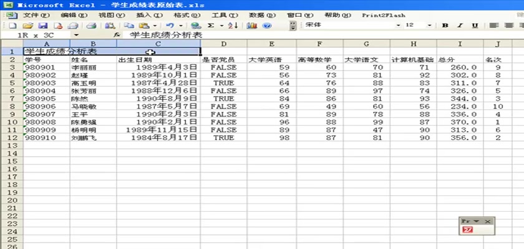This screenshot has height=249, width=524.
Task: Click the 学号 header cell
Action: pyautogui.click(x=46, y=59)
